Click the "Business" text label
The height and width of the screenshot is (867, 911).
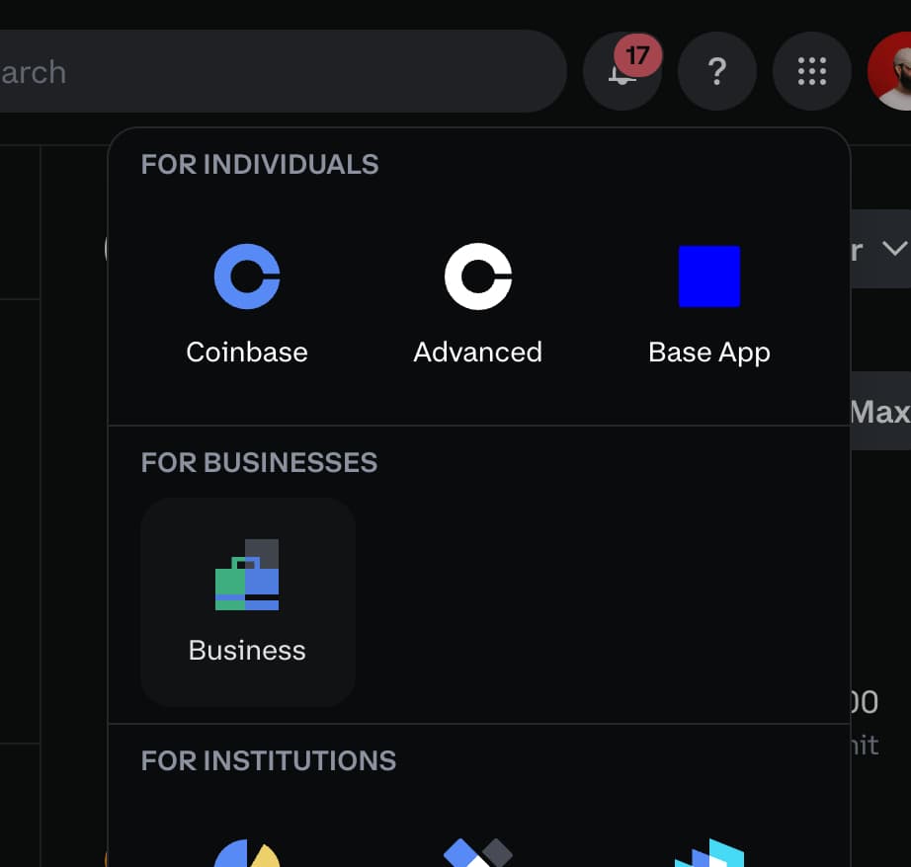247,651
